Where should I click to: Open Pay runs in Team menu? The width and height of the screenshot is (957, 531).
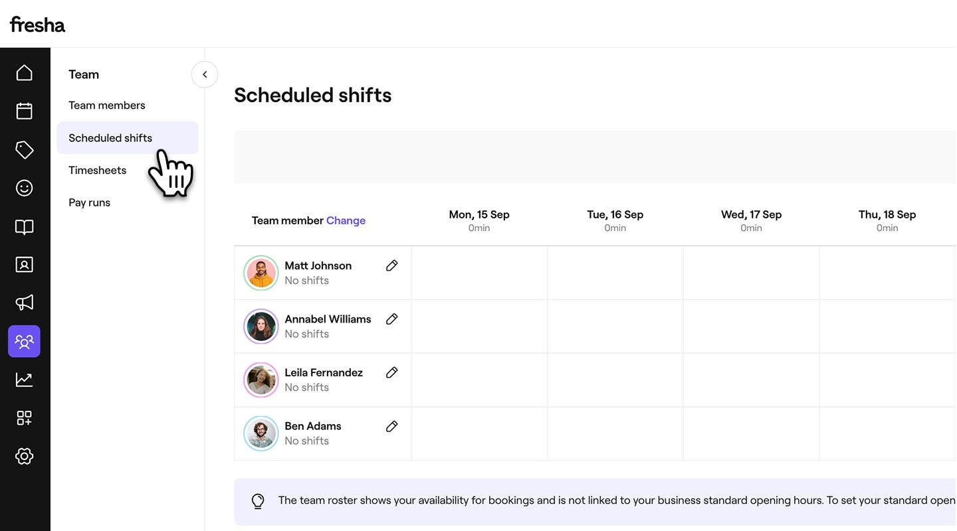(90, 202)
